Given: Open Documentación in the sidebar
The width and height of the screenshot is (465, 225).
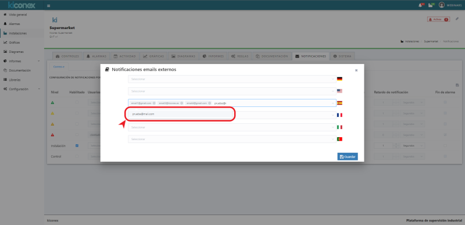Looking at the screenshot, I should pos(20,70).
